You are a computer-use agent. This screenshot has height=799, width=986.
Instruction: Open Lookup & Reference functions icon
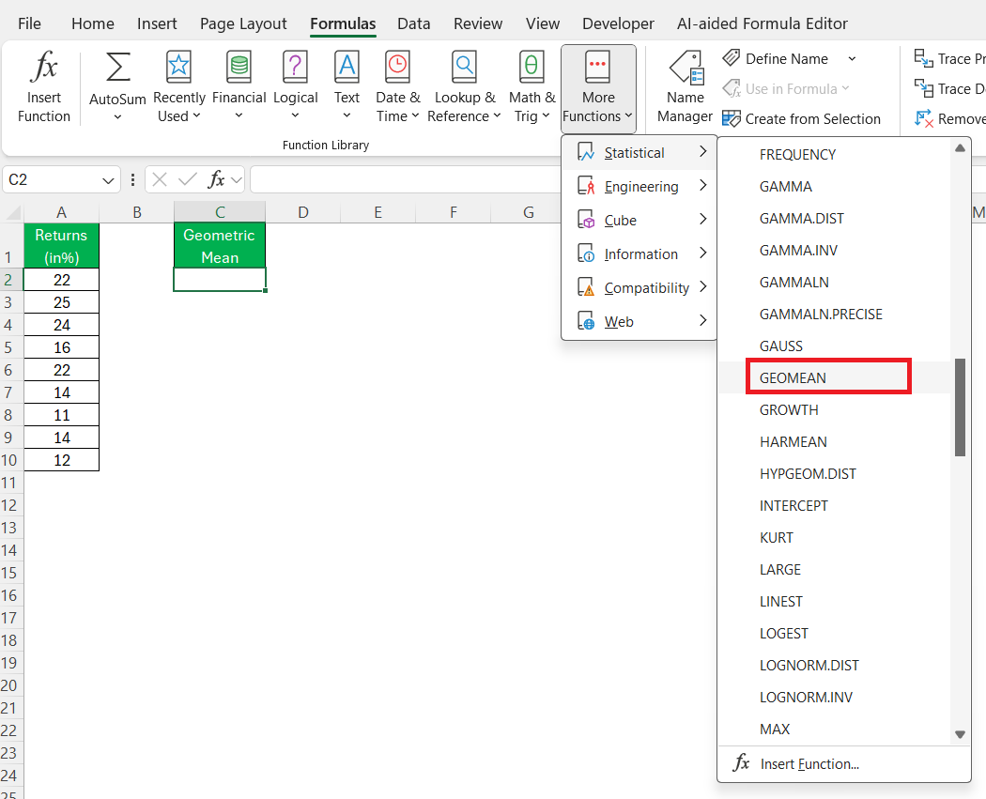(464, 67)
